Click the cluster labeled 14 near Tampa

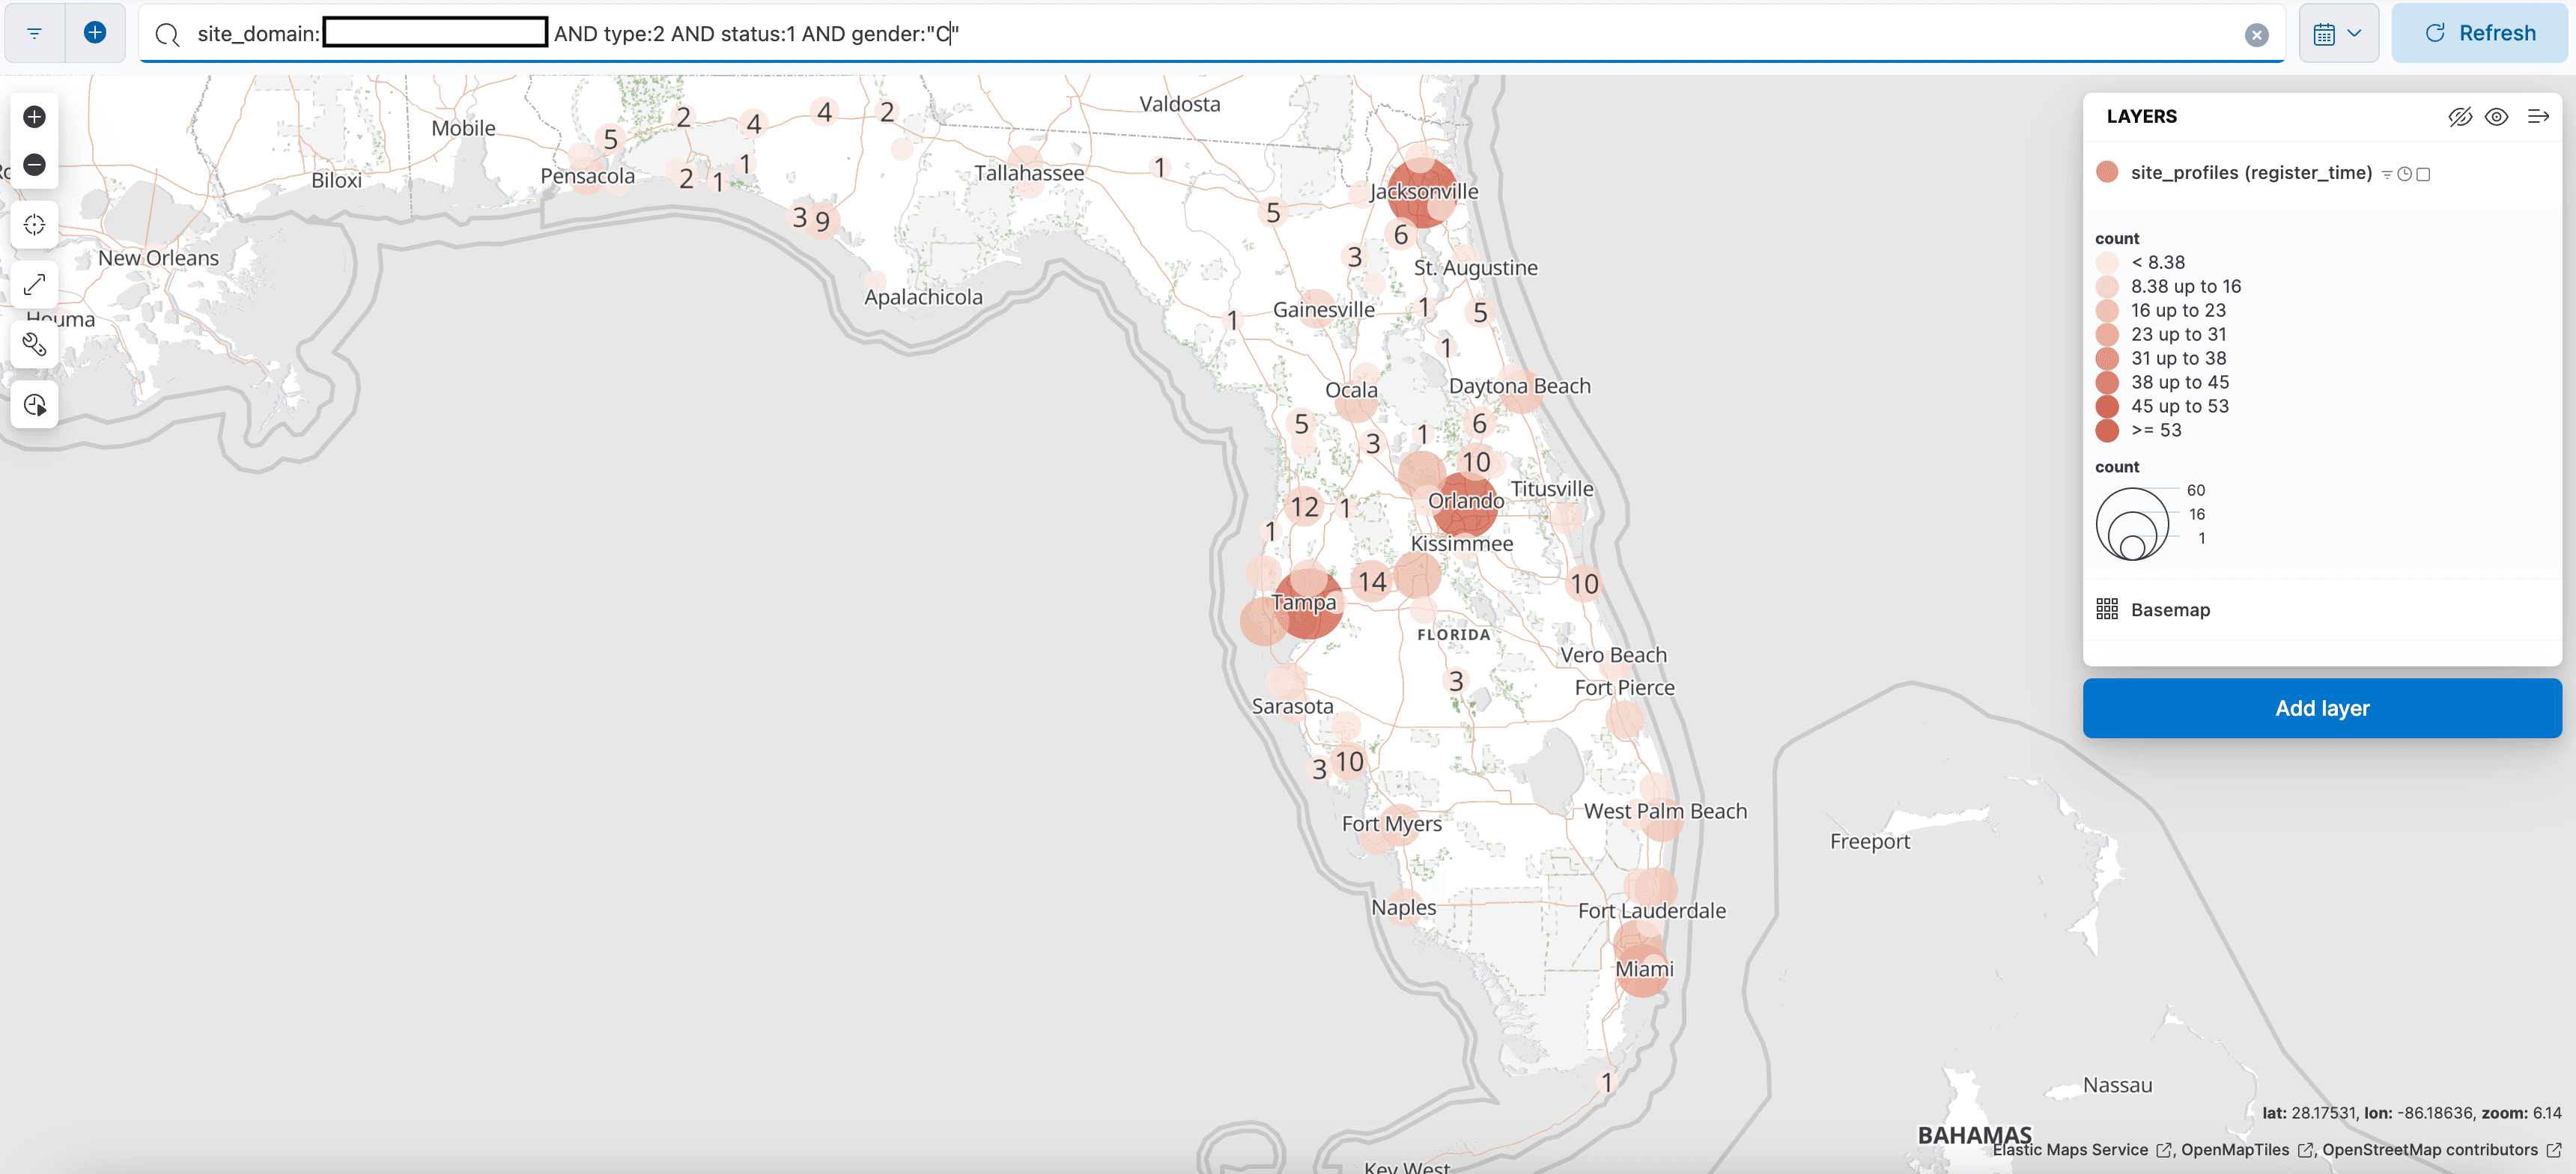point(1372,581)
